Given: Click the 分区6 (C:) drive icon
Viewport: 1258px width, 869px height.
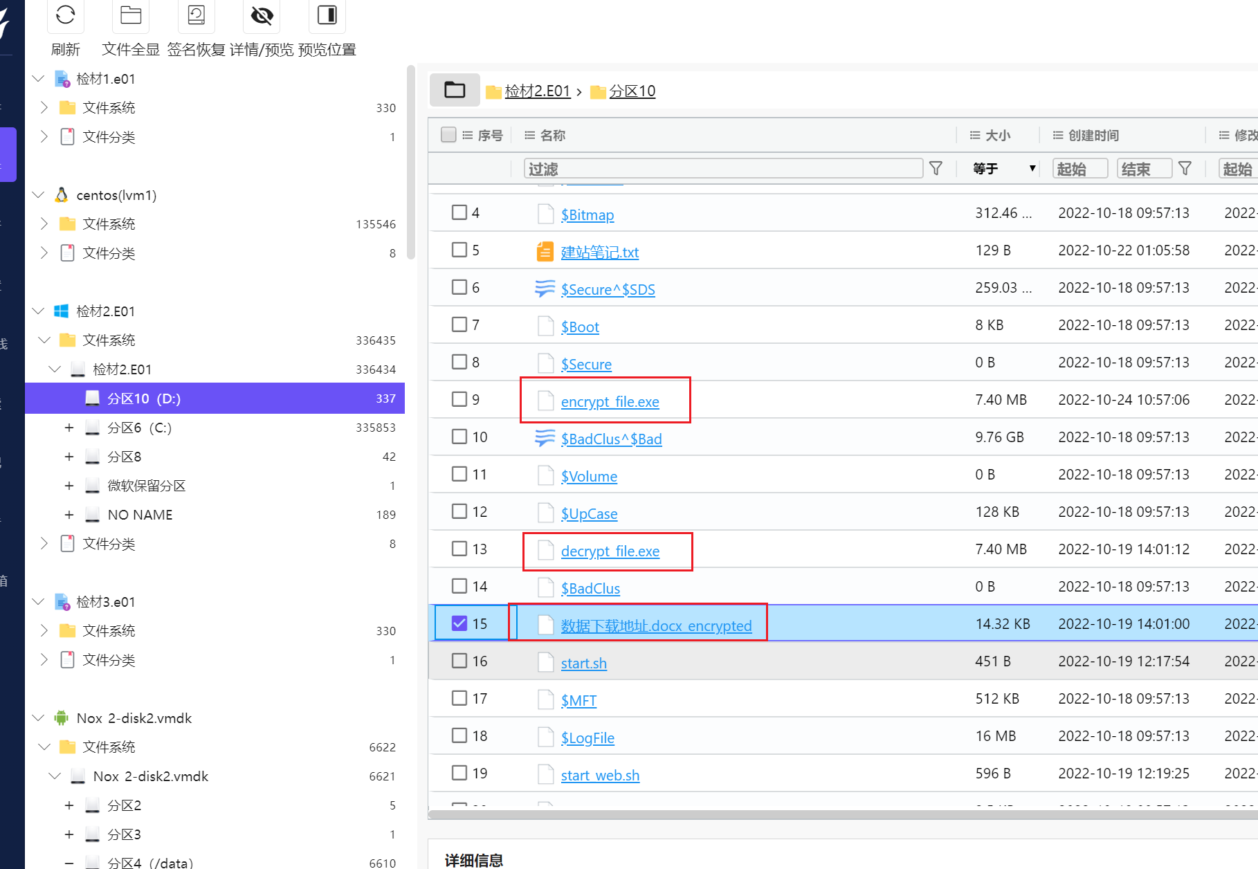Looking at the screenshot, I should [x=92, y=428].
